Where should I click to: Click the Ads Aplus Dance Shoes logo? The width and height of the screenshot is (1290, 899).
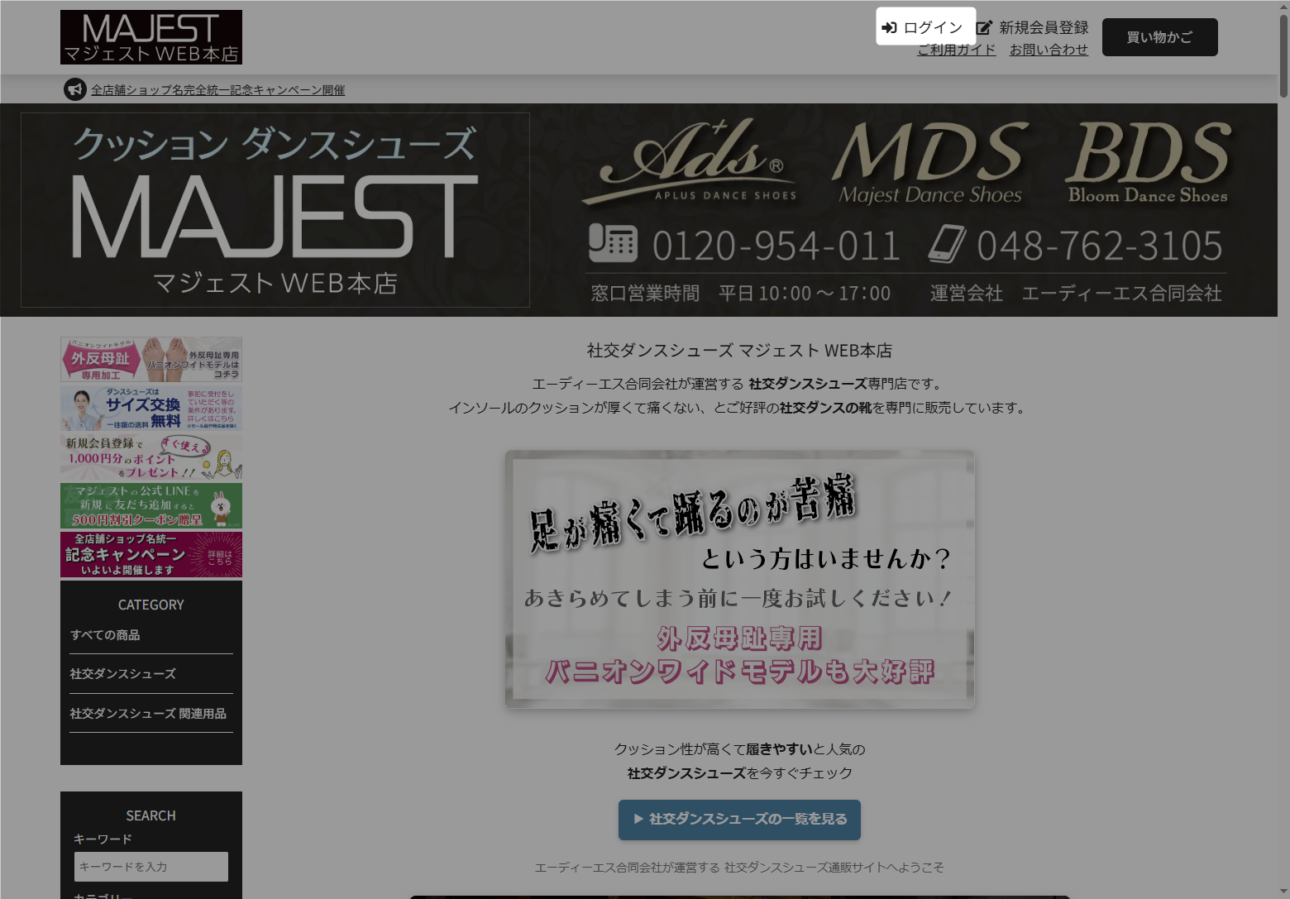690,161
